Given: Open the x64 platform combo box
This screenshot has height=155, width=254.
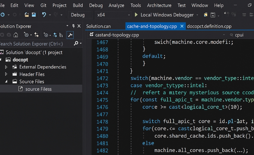Looking at the screenshot, I should point(113,15).
